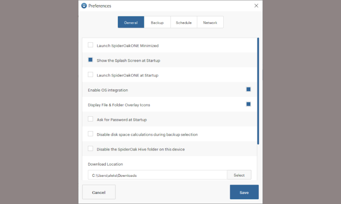
Task: Tick Launch SpiderOakONE at Startup checkbox
Action: click(x=90, y=75)
